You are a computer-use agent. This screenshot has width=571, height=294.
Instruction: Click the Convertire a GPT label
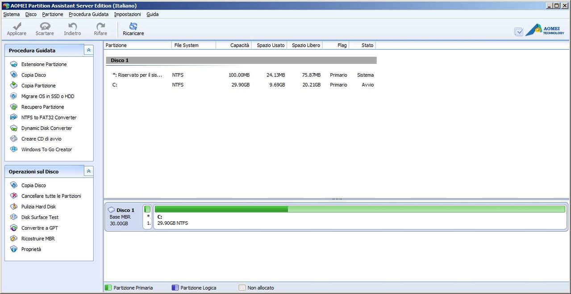[39, 228]
